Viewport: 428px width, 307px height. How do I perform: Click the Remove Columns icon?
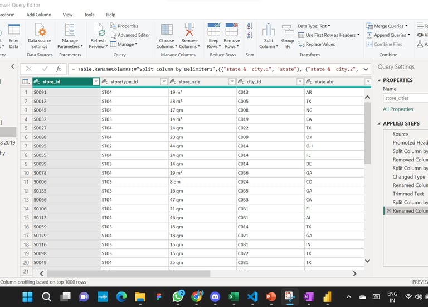pos(189,30)
